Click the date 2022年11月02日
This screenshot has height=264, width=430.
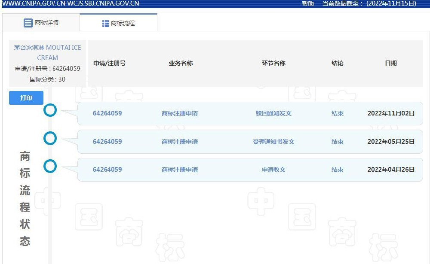[x=391, y=113]
